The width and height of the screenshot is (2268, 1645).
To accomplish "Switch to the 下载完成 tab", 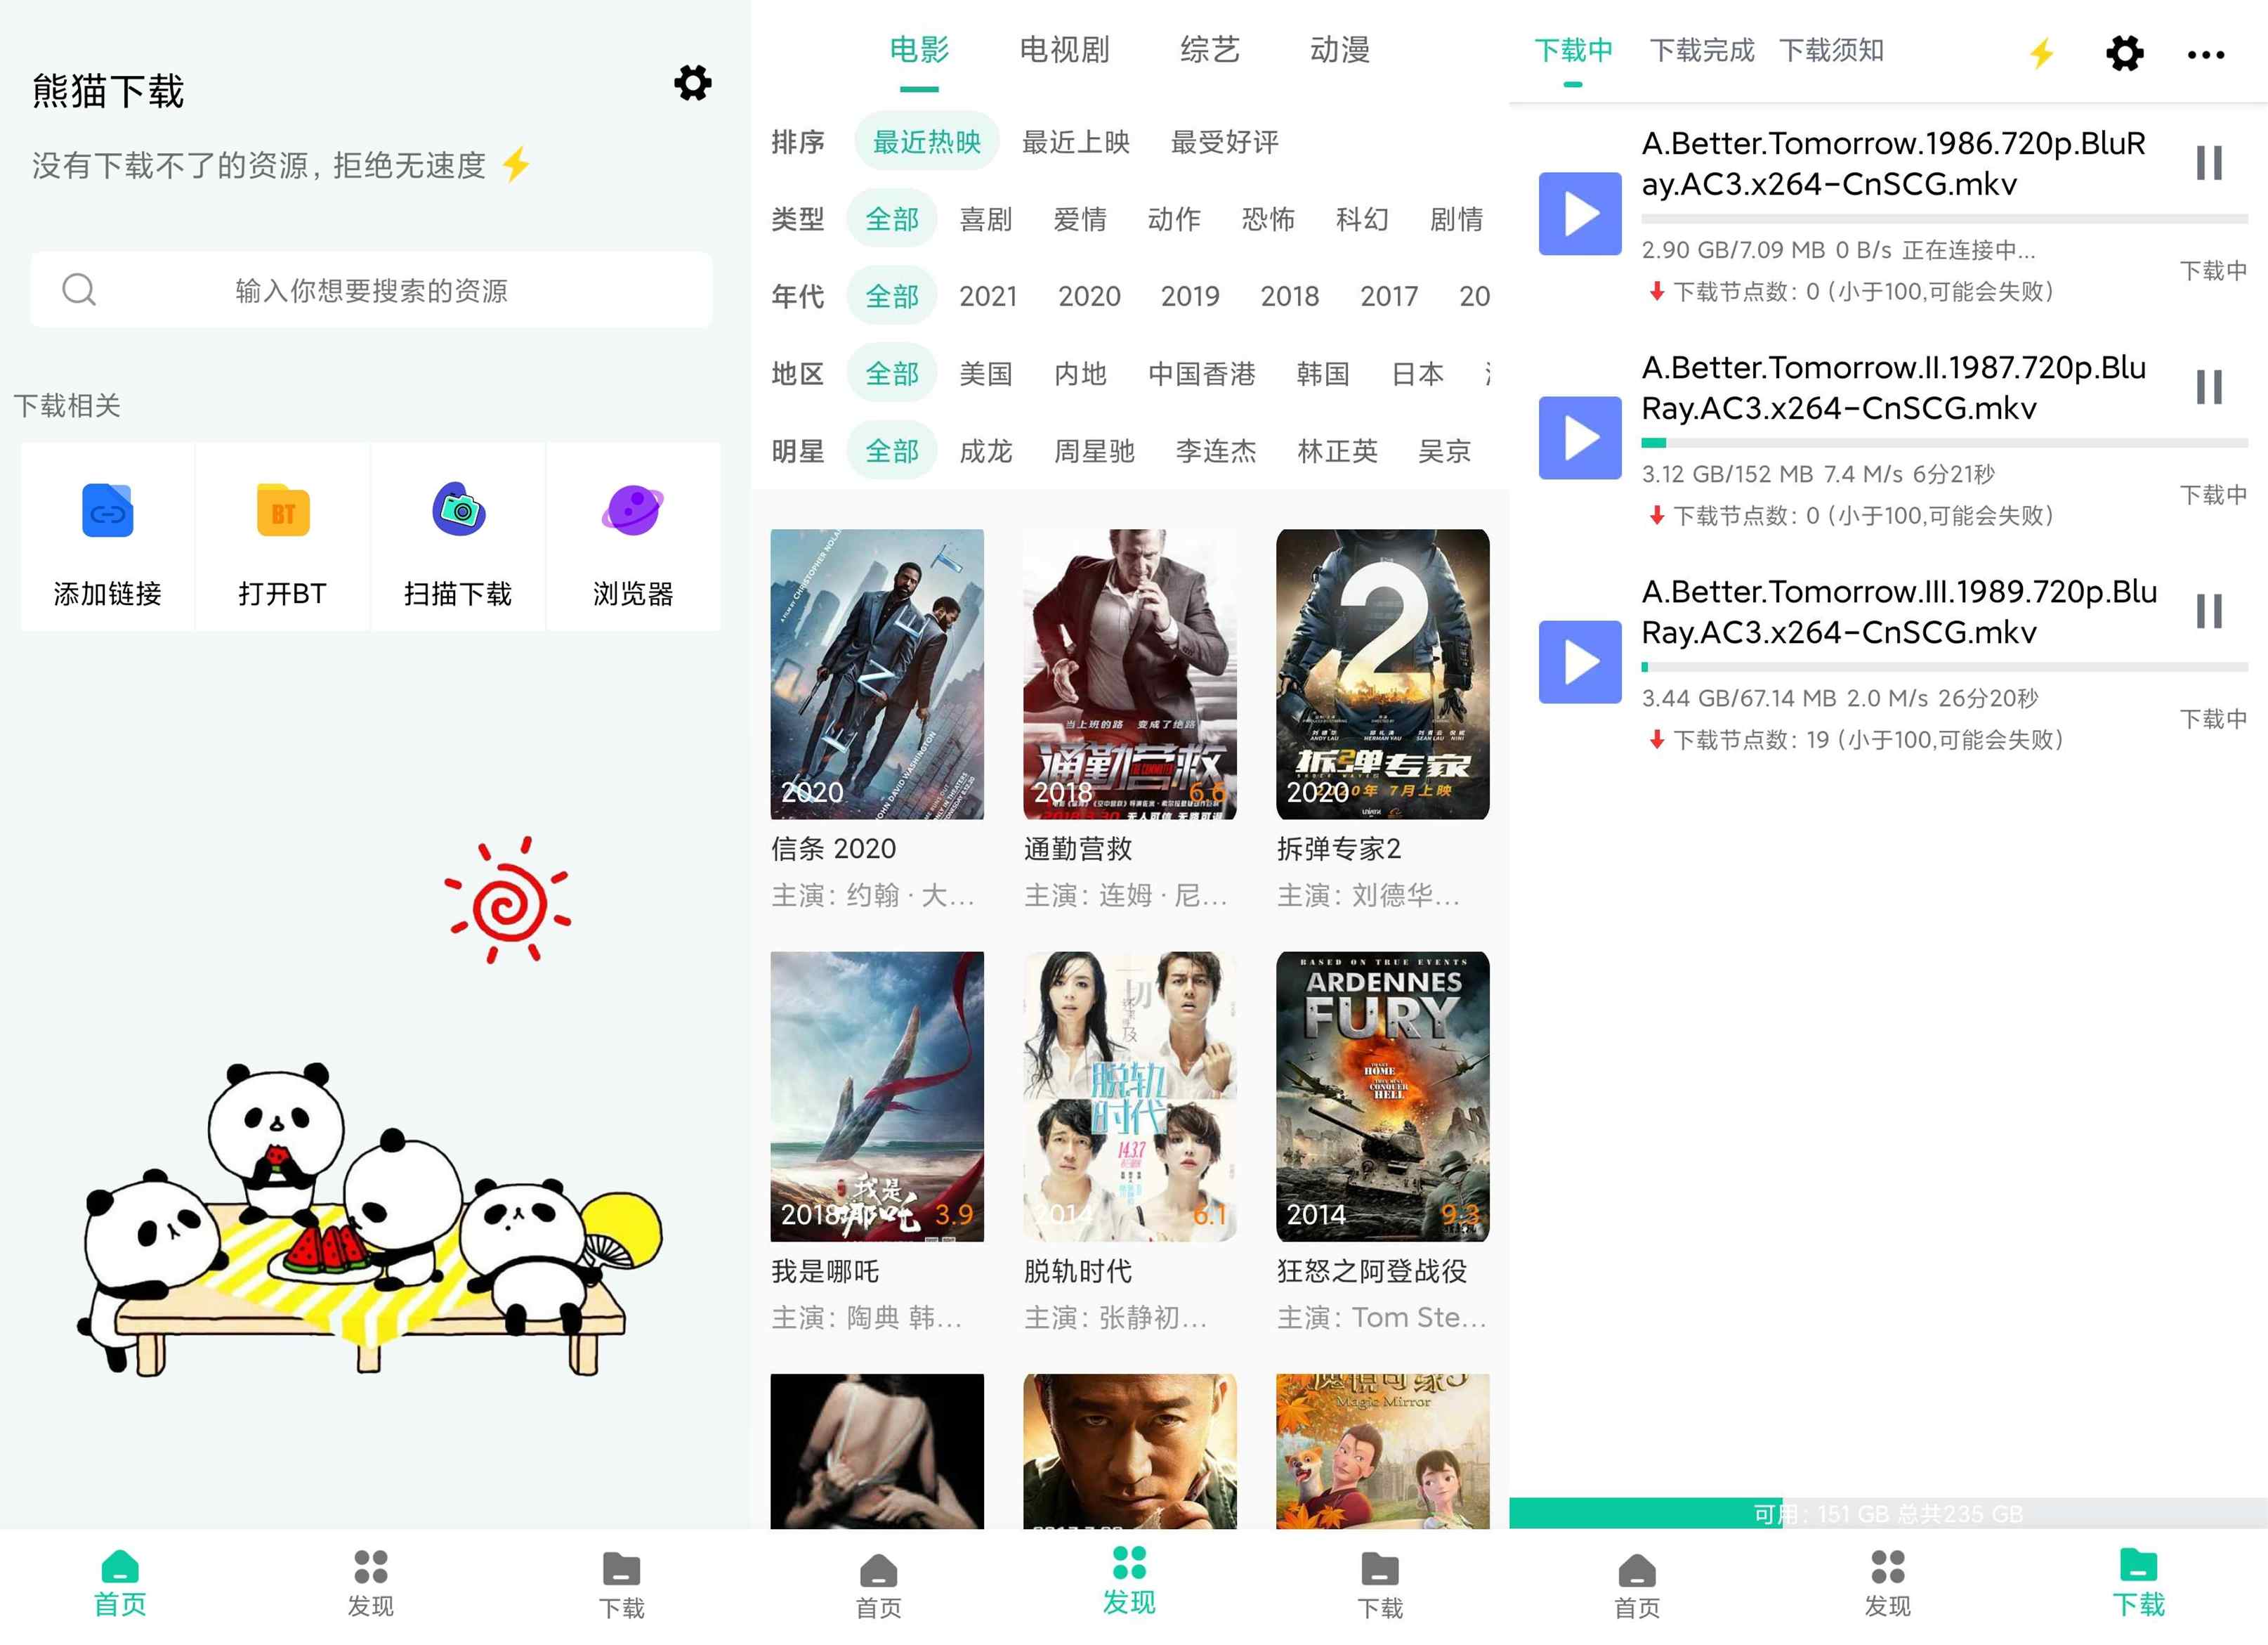I will click(1701, 50).
